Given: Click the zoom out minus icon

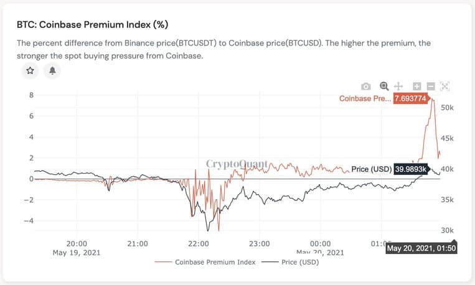Looking at the screenshot, I should point(431,86).
